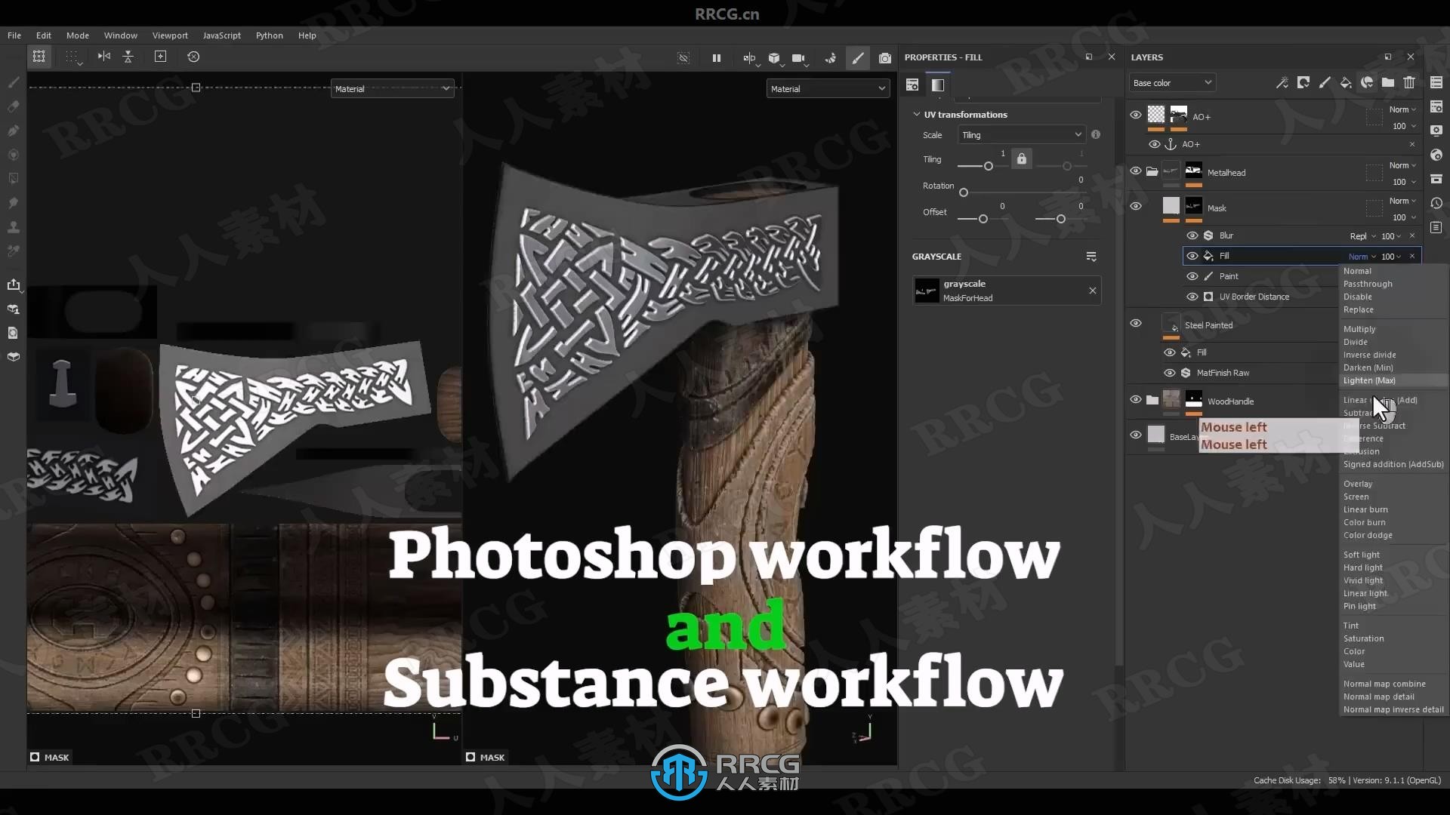Toggle the tiling ratio lock
Screen dimensions: 1450x815
1022,158
